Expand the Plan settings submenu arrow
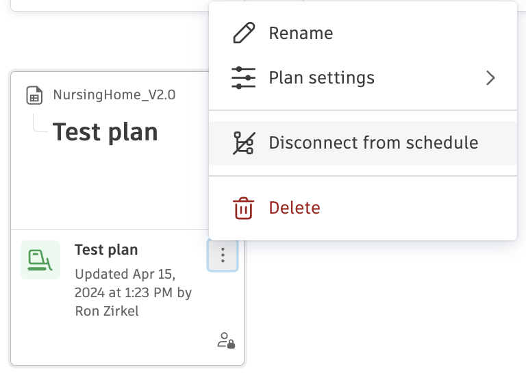This screenshot has width=526, height=378. (490, 77)
